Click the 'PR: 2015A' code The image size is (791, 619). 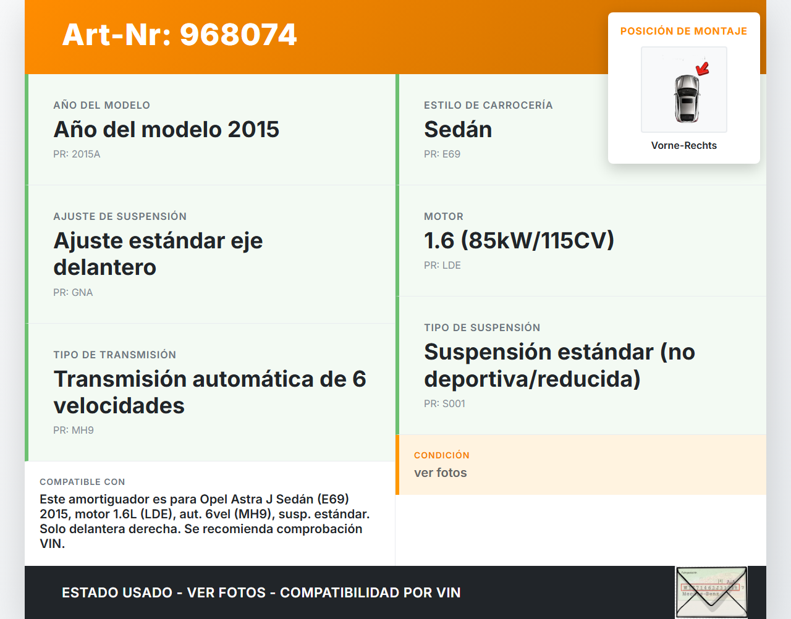pos(77,154)
